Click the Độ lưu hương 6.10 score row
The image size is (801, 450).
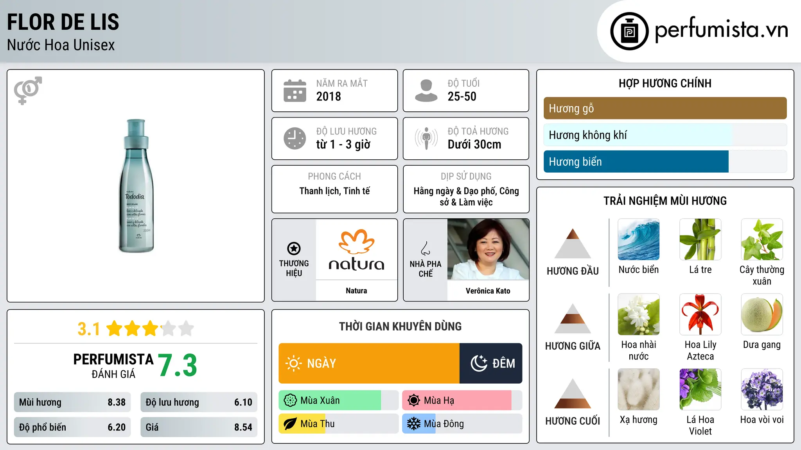coord(199,402)
